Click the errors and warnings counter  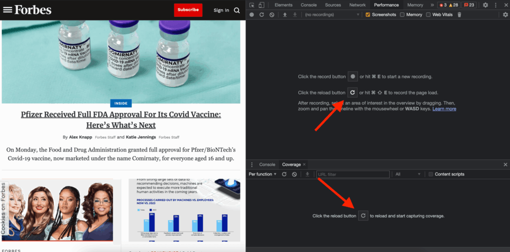tap(449, 5)
